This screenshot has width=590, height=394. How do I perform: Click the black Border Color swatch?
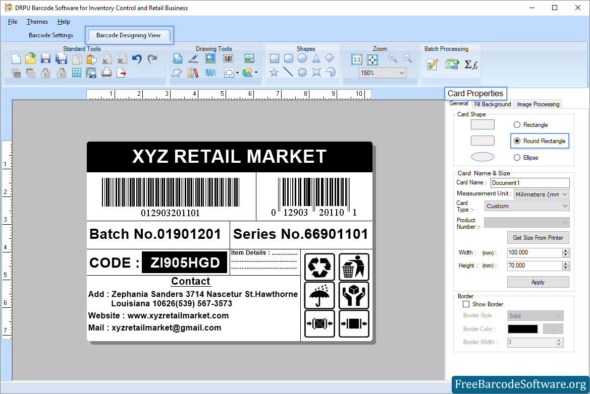point(523,329)
